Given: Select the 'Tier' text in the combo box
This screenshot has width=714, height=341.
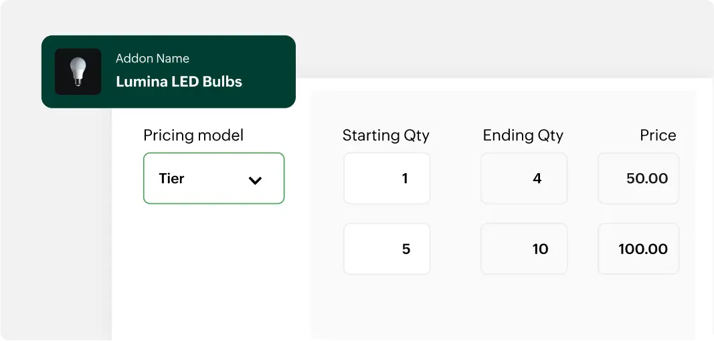Looking at the screenshot, I should [x=171, y=179].
